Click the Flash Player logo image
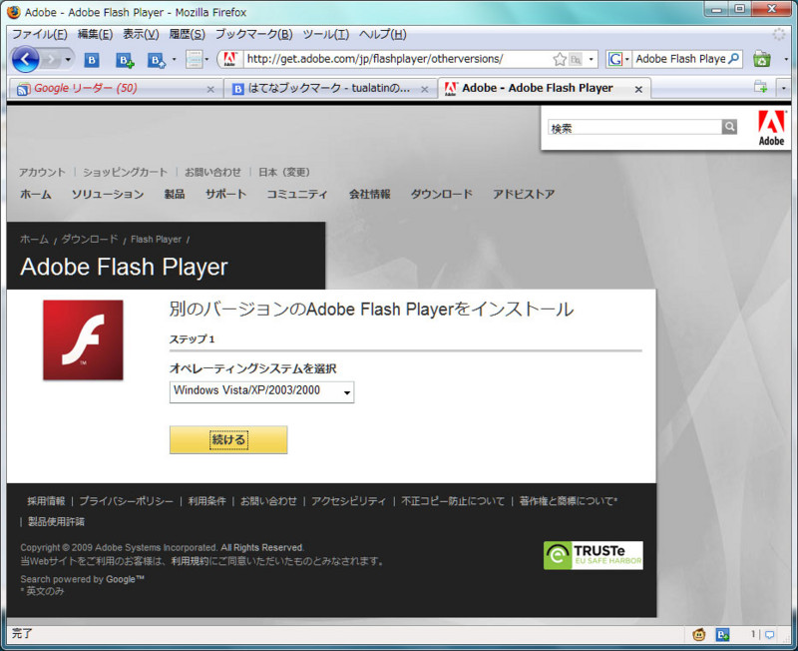This screenshot has height=651, width=798. 83,339
